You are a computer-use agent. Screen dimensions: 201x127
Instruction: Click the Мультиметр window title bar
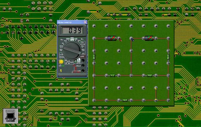tap(72, 22)
